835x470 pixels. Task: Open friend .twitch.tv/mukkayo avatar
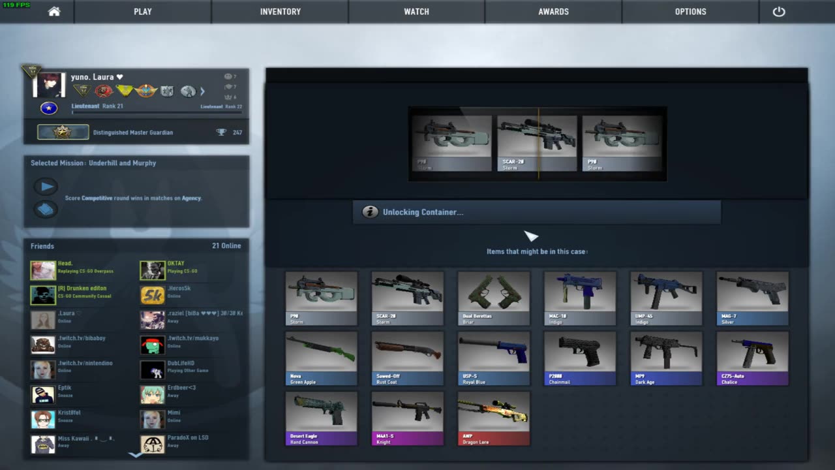pyautogui.click(x=153, y=345)
